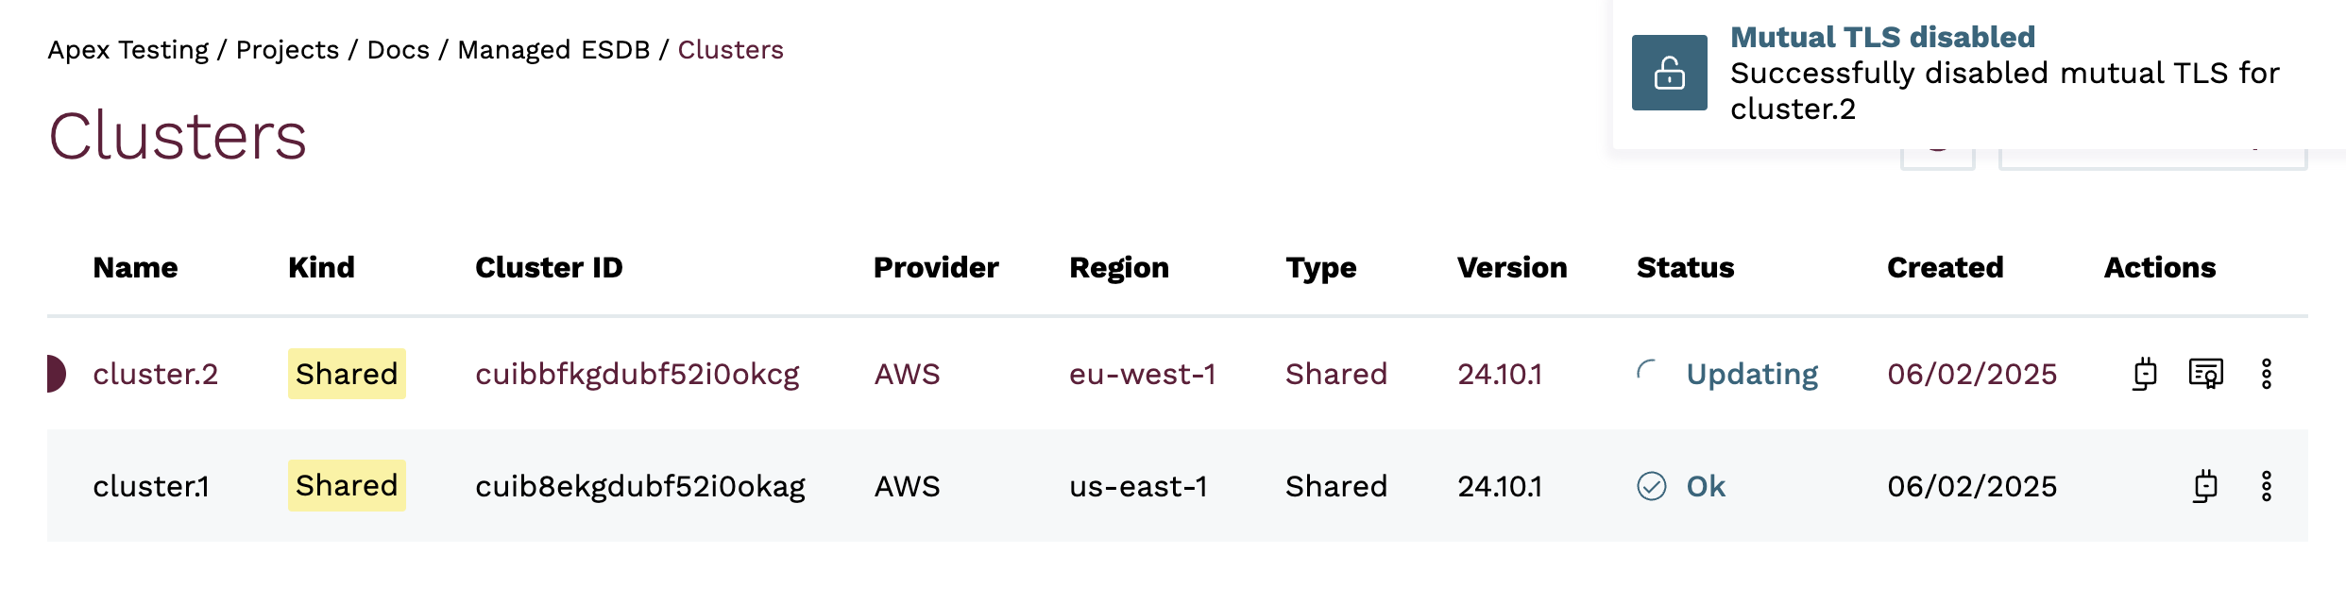The height and width of the screenshot is (604, 2346).
Task: Sort by the Status column header
Action: tap(1685, 267)
